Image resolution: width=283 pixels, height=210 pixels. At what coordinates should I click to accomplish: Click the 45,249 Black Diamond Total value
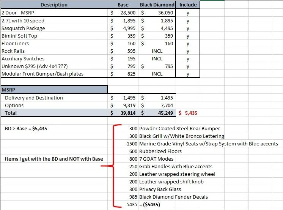pos(165,113)
